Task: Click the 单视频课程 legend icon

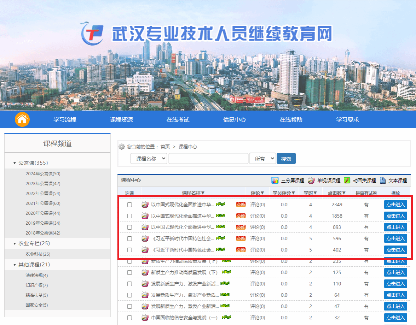Action: [x=311, y=181]
